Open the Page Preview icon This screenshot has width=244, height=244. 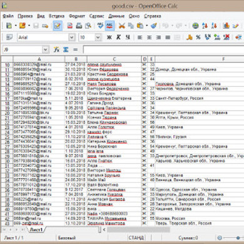pyautogui.click(x=88, y=26)
